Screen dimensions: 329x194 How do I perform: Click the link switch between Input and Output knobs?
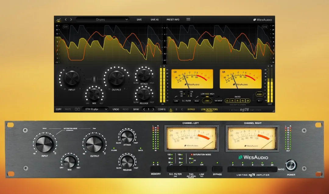(x=94, y=79)
